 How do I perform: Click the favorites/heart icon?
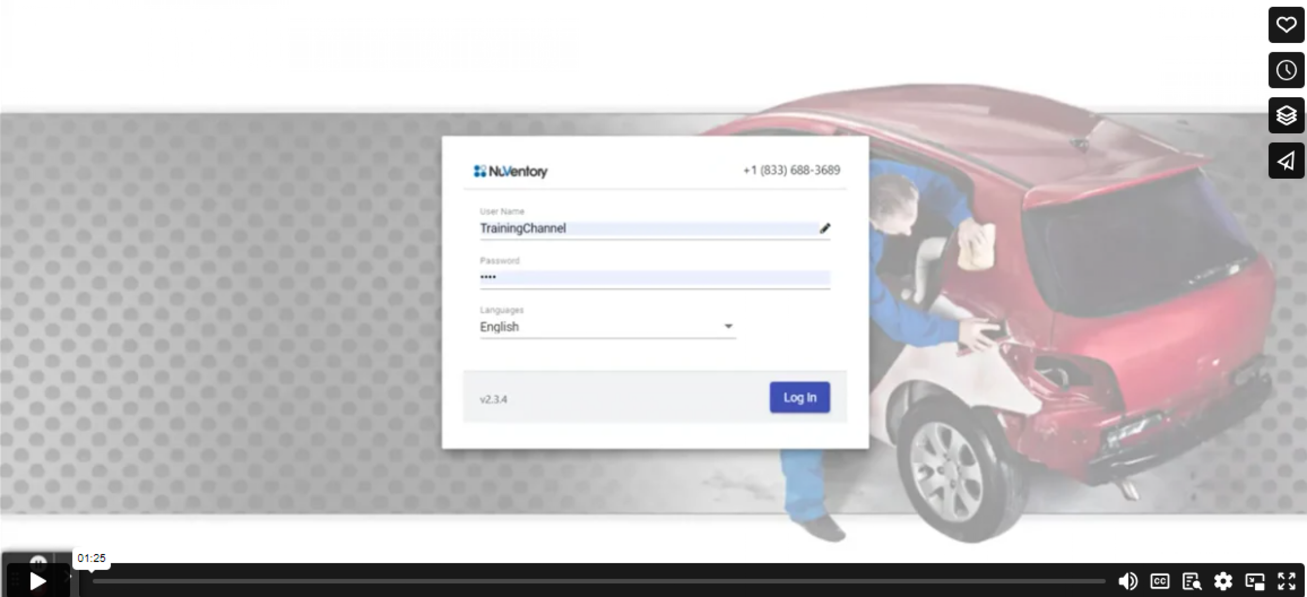[x=1286, y=25]
